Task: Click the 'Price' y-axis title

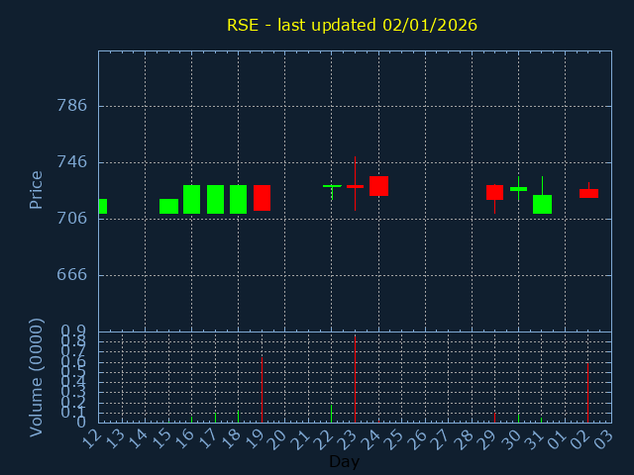Action: (x=37, y=189)
